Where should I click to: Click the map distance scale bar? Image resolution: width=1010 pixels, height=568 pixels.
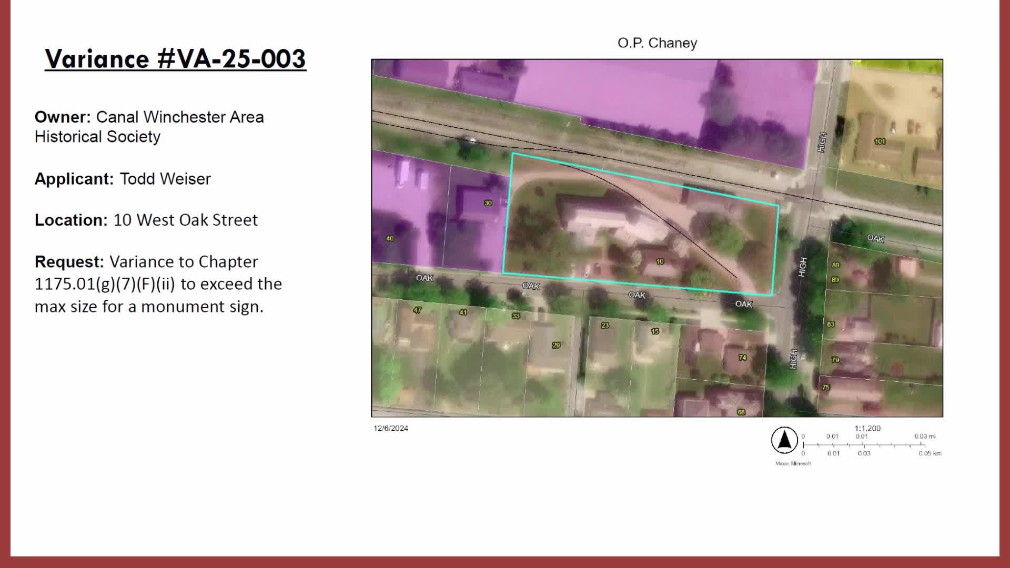click(864, 445)
